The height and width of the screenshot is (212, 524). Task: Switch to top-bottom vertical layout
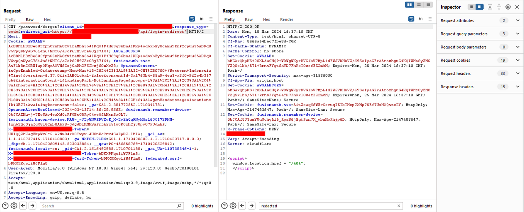(x=418, y=5)
